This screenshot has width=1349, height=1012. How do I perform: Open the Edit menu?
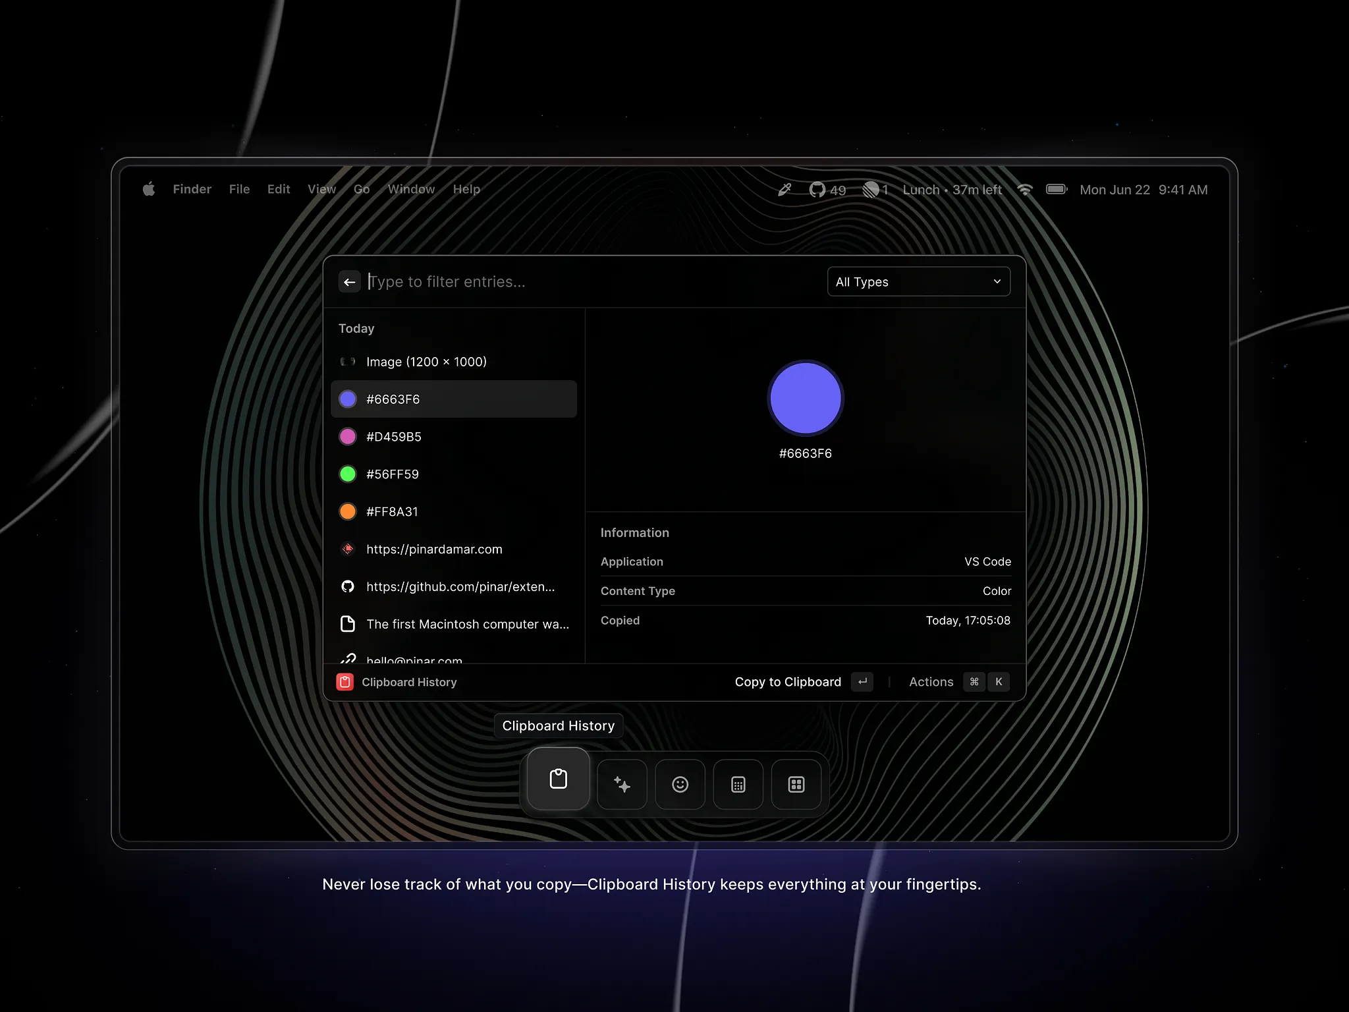point(279,190)
